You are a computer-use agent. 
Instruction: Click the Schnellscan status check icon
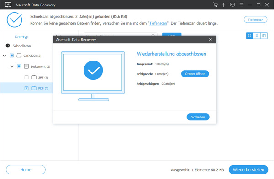pos(8,46)
